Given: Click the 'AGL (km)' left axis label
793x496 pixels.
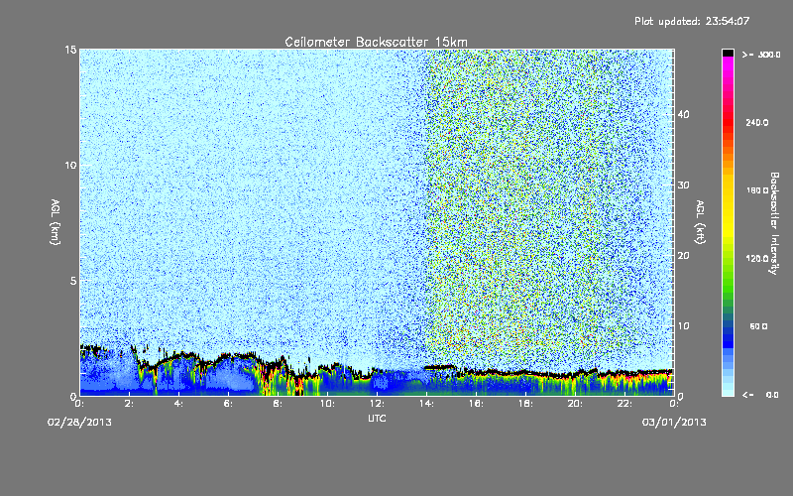Looking at the screenshot, I should click(x=56, y=222).
